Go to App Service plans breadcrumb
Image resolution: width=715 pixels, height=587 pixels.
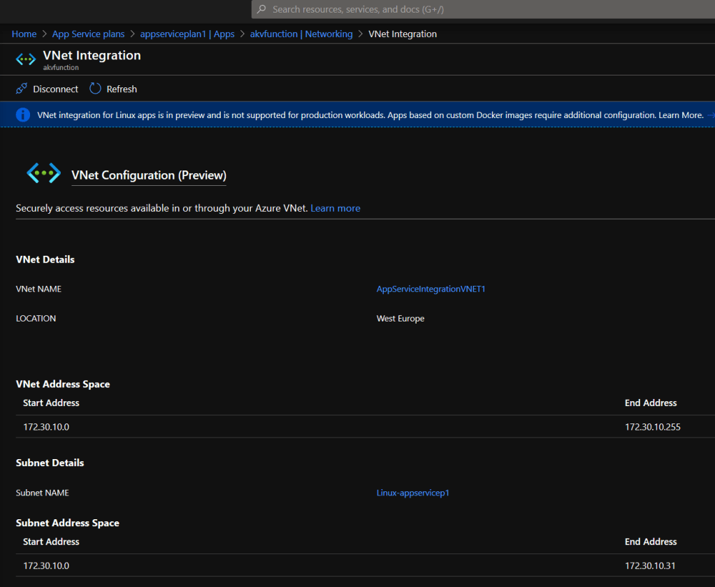point(88,34)
